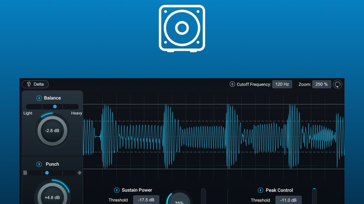364x204 pixels.
Task: Click the Sustain Power heading text
Action: point(137,190)
